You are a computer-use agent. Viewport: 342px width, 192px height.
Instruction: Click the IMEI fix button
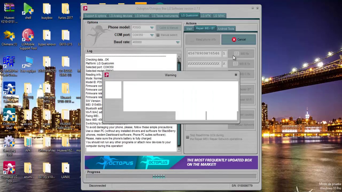(x=242, y=54)
